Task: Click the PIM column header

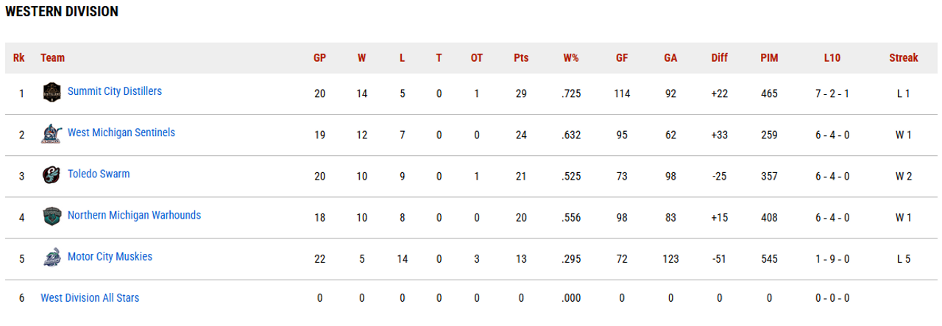Action: (x=769, y=58)
